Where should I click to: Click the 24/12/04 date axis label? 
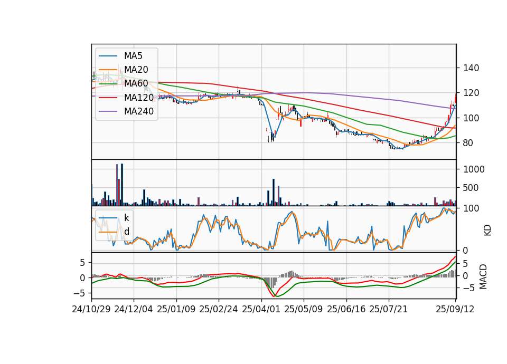point(134,309)
